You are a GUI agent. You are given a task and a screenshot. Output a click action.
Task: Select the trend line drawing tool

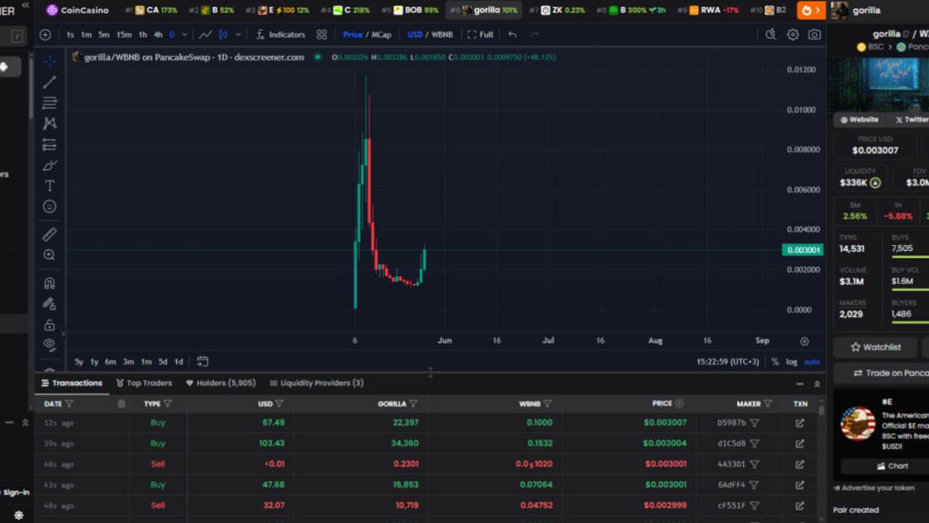pyautogui.click(x=49, y=82)
